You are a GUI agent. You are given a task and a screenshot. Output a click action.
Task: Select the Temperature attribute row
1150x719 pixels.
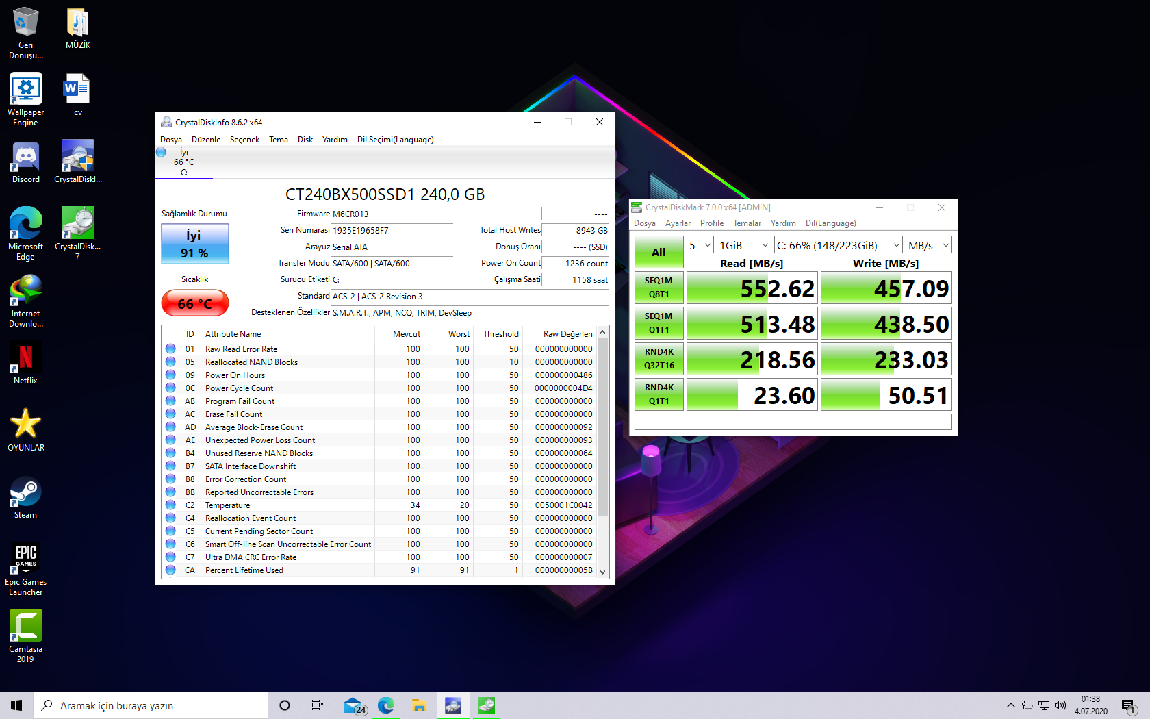[379, 505]
